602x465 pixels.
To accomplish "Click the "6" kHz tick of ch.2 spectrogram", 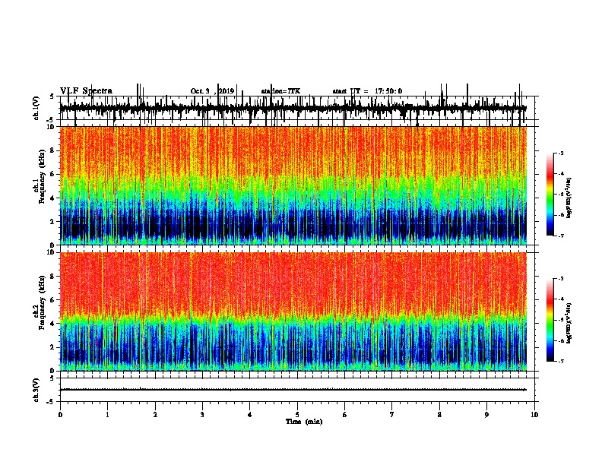I will coord(52,300).
